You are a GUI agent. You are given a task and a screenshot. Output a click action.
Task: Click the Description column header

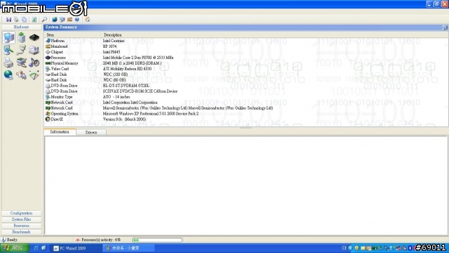pyautogui.click(x=274, y=34)
